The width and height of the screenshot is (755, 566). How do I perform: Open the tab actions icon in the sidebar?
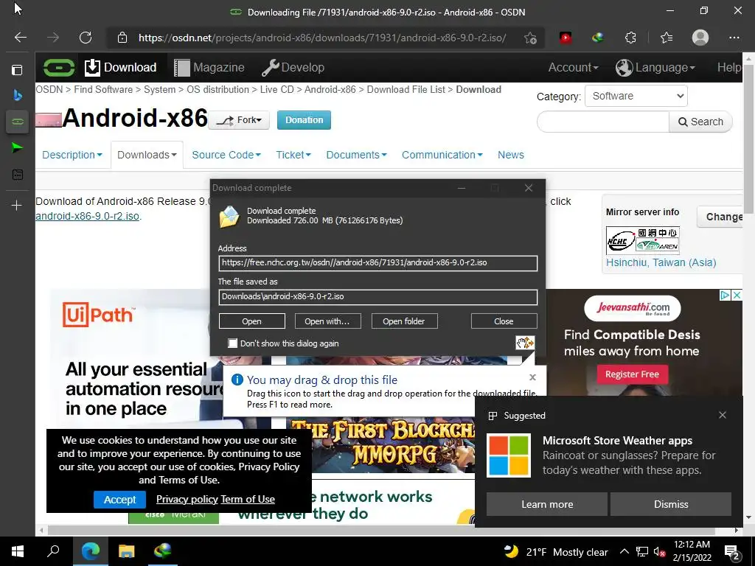[17, 70]
